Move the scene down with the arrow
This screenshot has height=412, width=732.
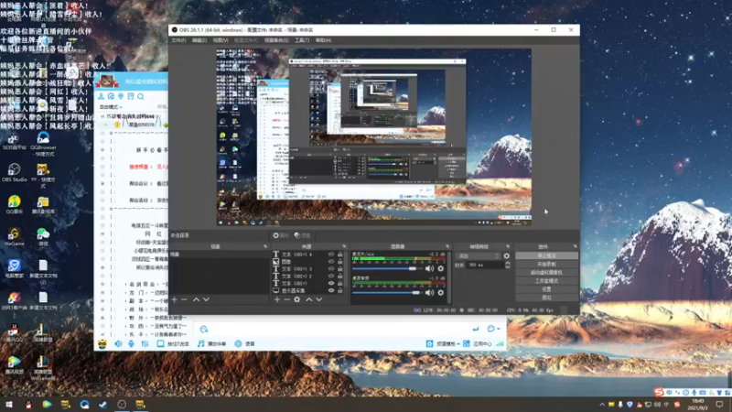click(x=207, y=299)
